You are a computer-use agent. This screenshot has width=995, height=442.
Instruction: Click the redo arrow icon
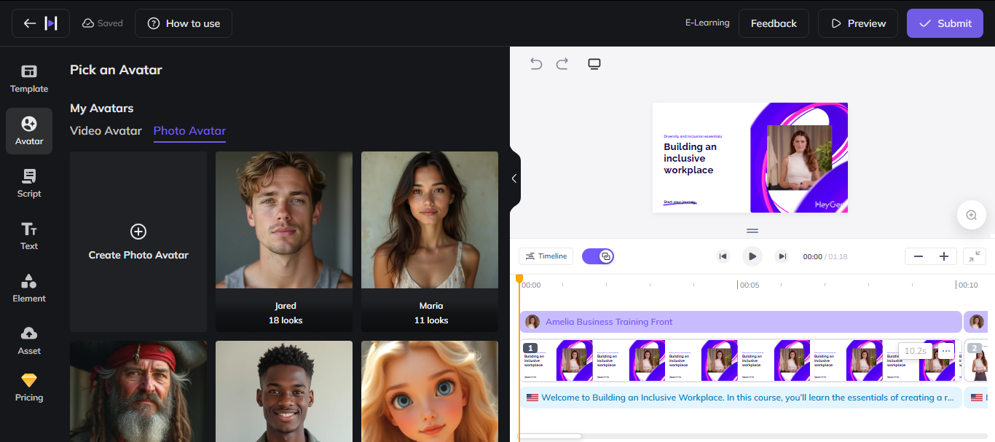pyautogui.click(x=562, y=64)
